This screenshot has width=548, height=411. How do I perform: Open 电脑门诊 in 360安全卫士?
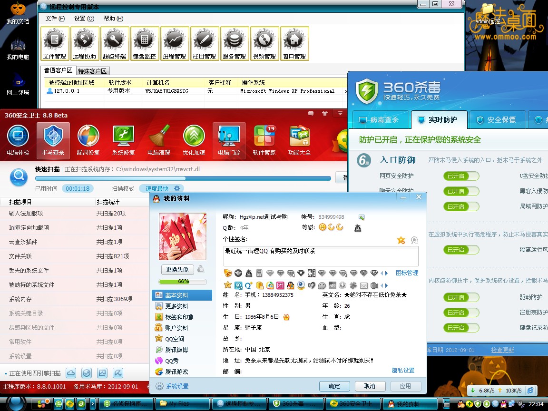point(229,140)
